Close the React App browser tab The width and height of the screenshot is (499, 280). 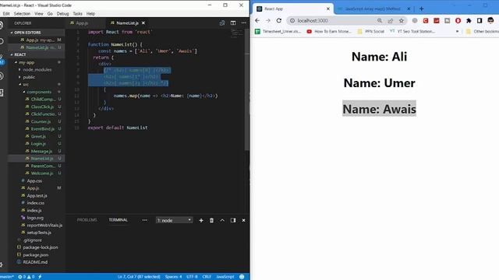tap(328, 9)
